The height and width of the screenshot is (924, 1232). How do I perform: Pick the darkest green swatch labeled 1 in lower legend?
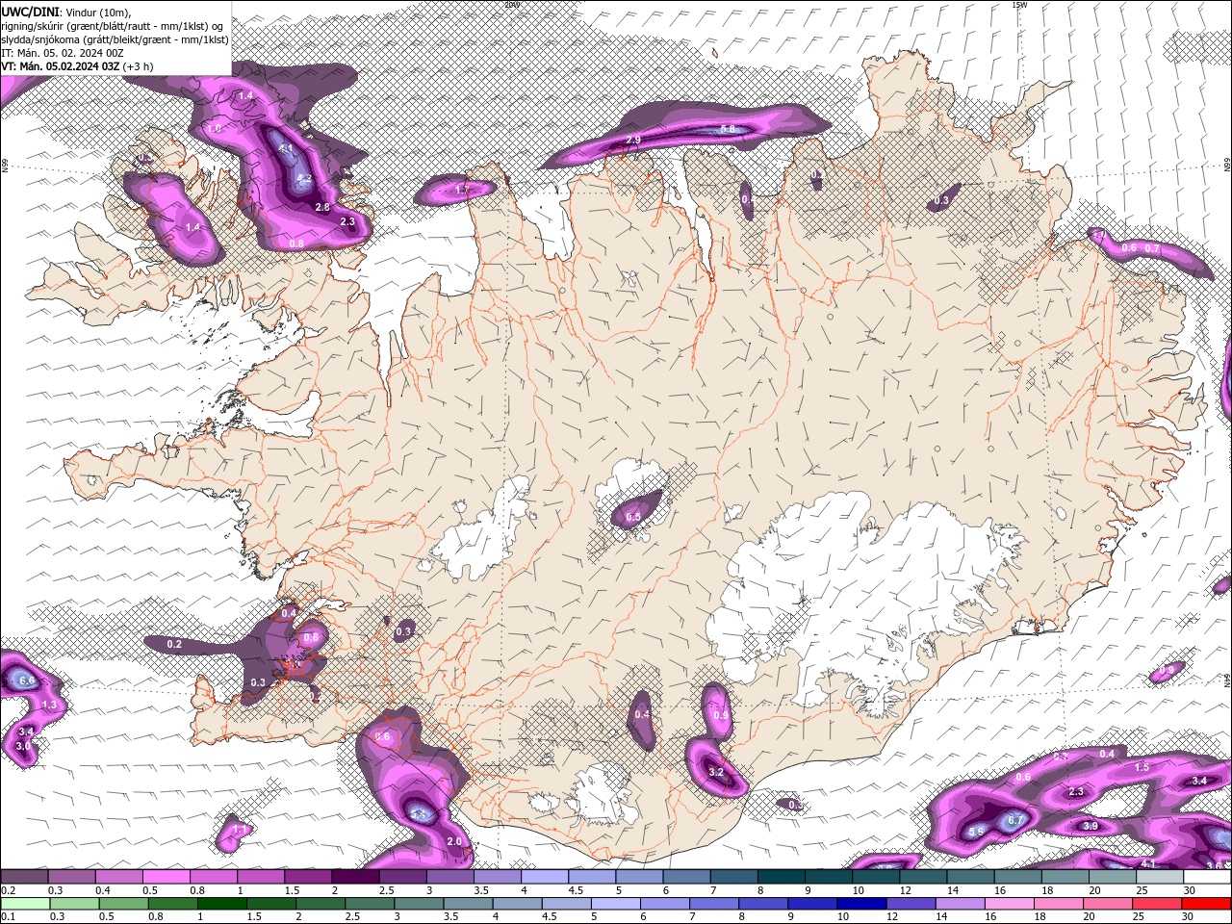click(x=223, y=904)
